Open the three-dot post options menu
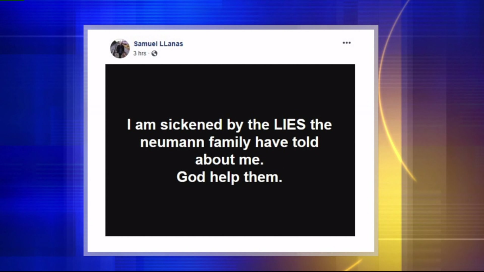484x272 pixels. tap(347, 43)
